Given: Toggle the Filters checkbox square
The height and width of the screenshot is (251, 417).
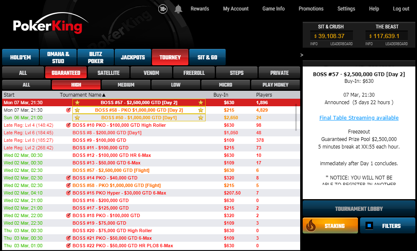Looking at the screenshot, I should 369,226.
